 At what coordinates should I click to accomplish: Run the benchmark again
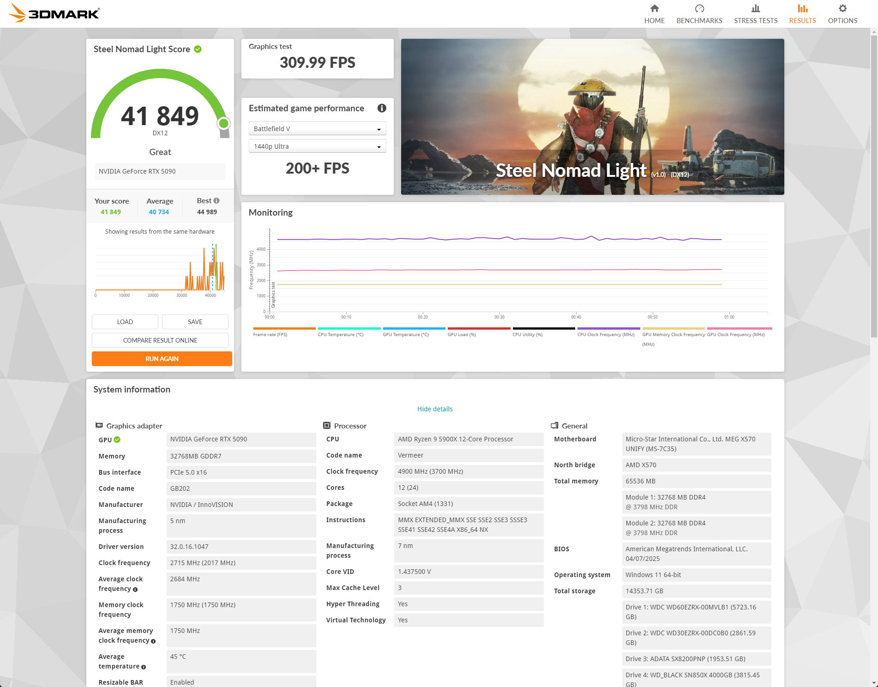pos(162,359)
